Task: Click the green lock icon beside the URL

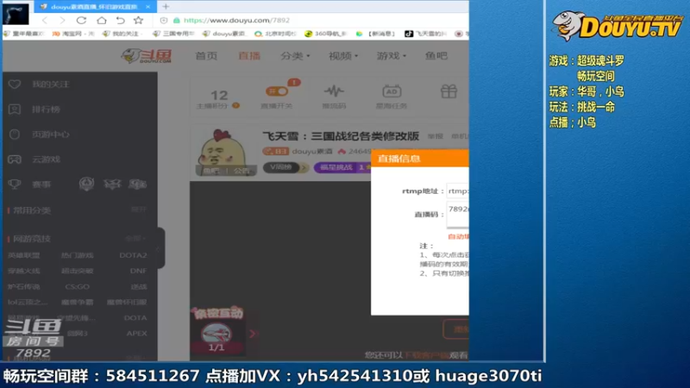Action: [x=177, y=20]
